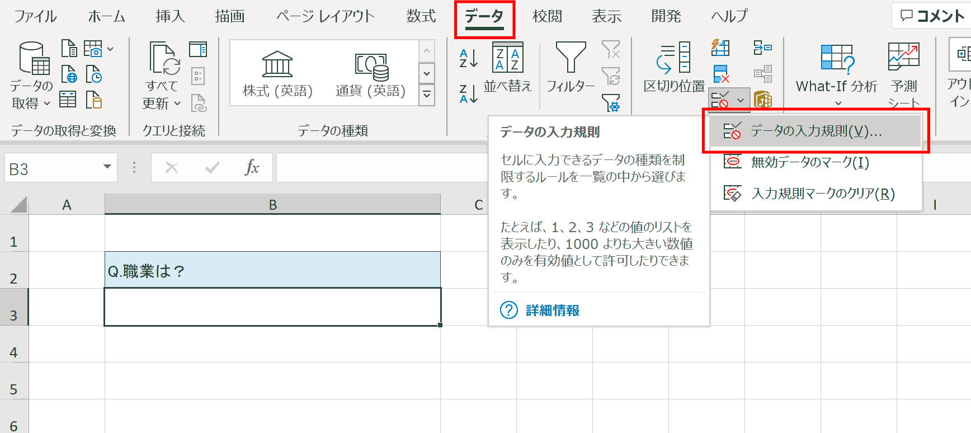Sort ascending with the A-Z icon
The image size is (971, 433).
coord(468,58)
